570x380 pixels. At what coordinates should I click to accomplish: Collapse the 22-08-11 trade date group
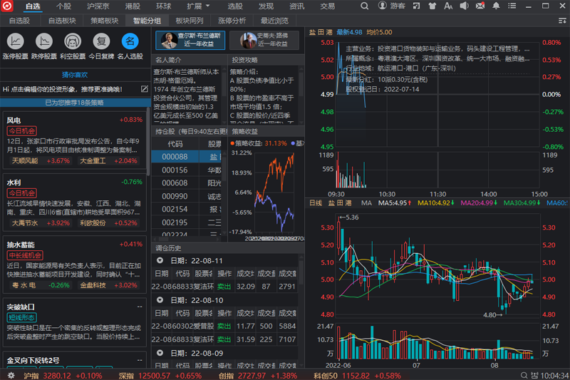click(x=160, y=260)
